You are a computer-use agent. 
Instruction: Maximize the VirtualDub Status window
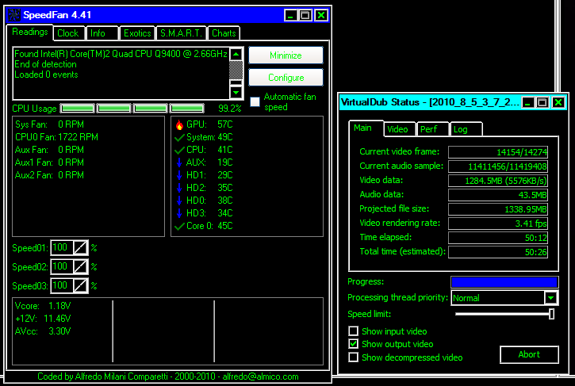coord(542,102)
